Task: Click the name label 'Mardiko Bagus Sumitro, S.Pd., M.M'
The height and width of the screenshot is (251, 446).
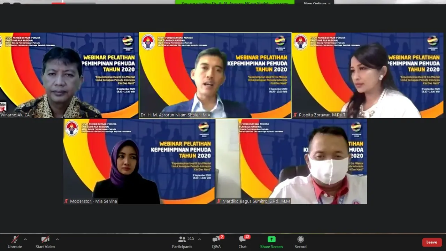Action: (256, 201)
